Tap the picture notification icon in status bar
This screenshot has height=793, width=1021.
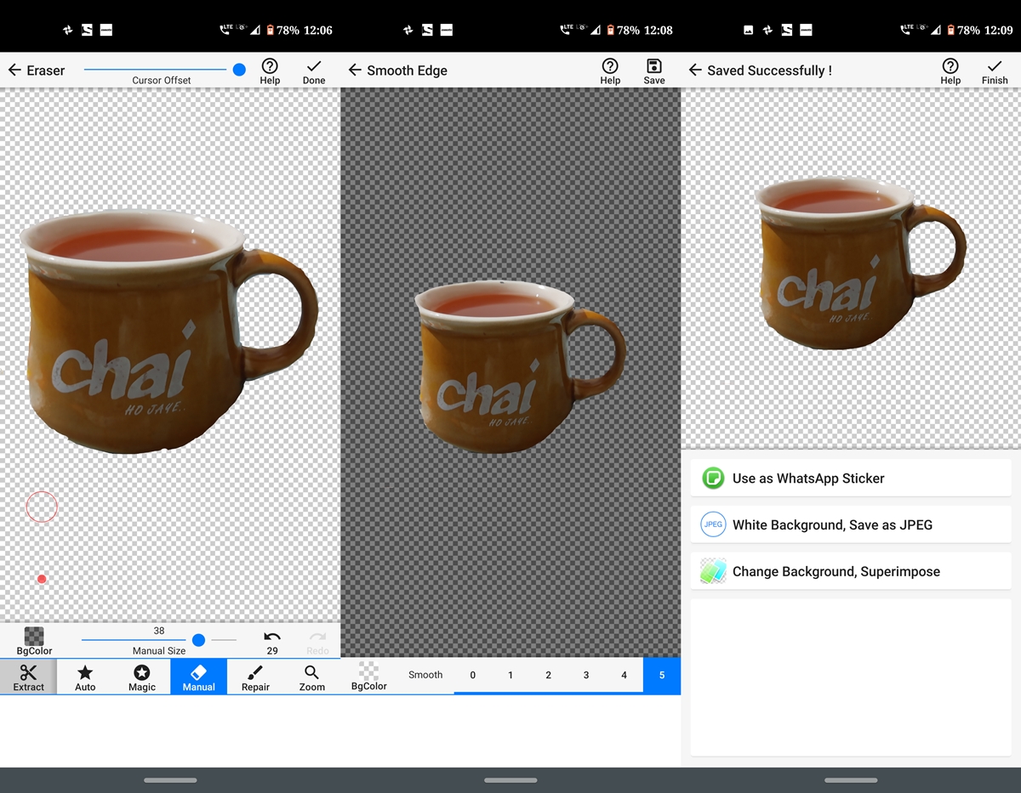748,30
